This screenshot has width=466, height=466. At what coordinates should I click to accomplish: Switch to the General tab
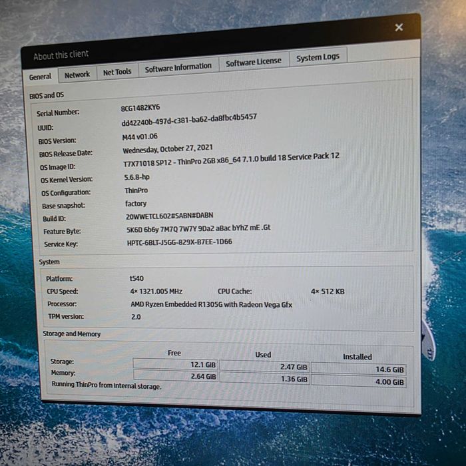[x=40, y=77]
